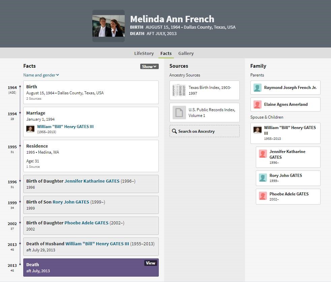Click Rory John GATES avatar icon
The image size is (331, 282).
pyautogui.click(x=263, y=178)
